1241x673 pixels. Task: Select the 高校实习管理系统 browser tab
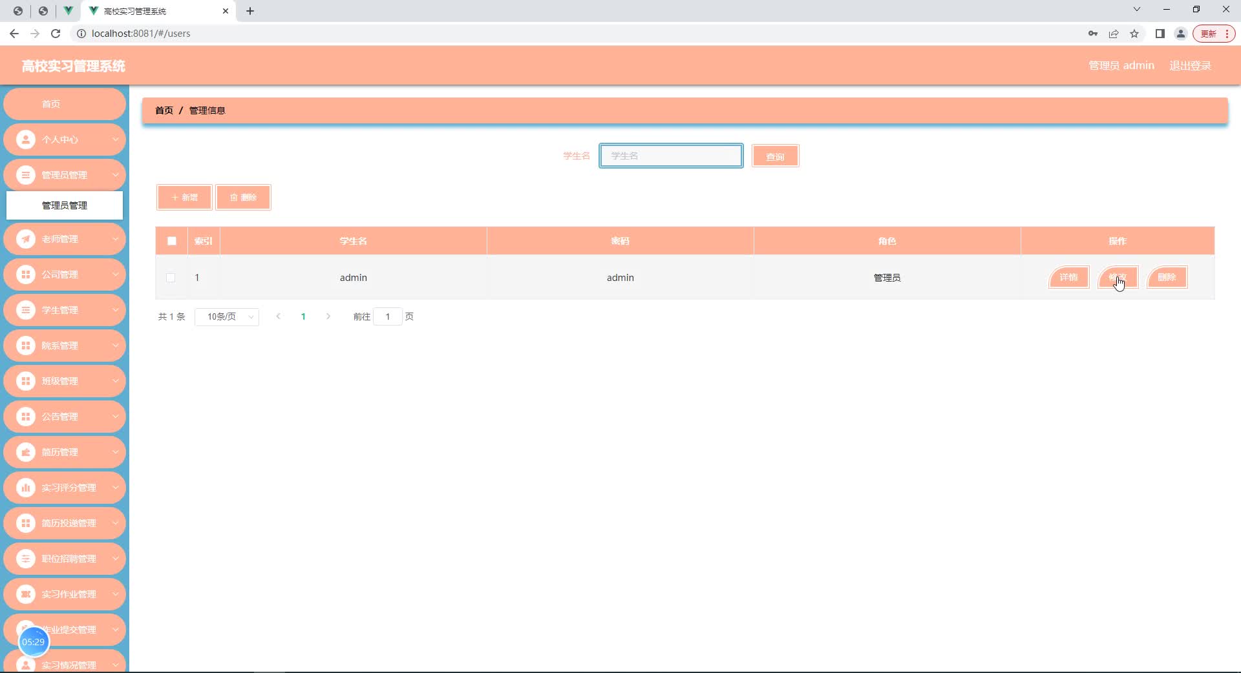point(158,11)
